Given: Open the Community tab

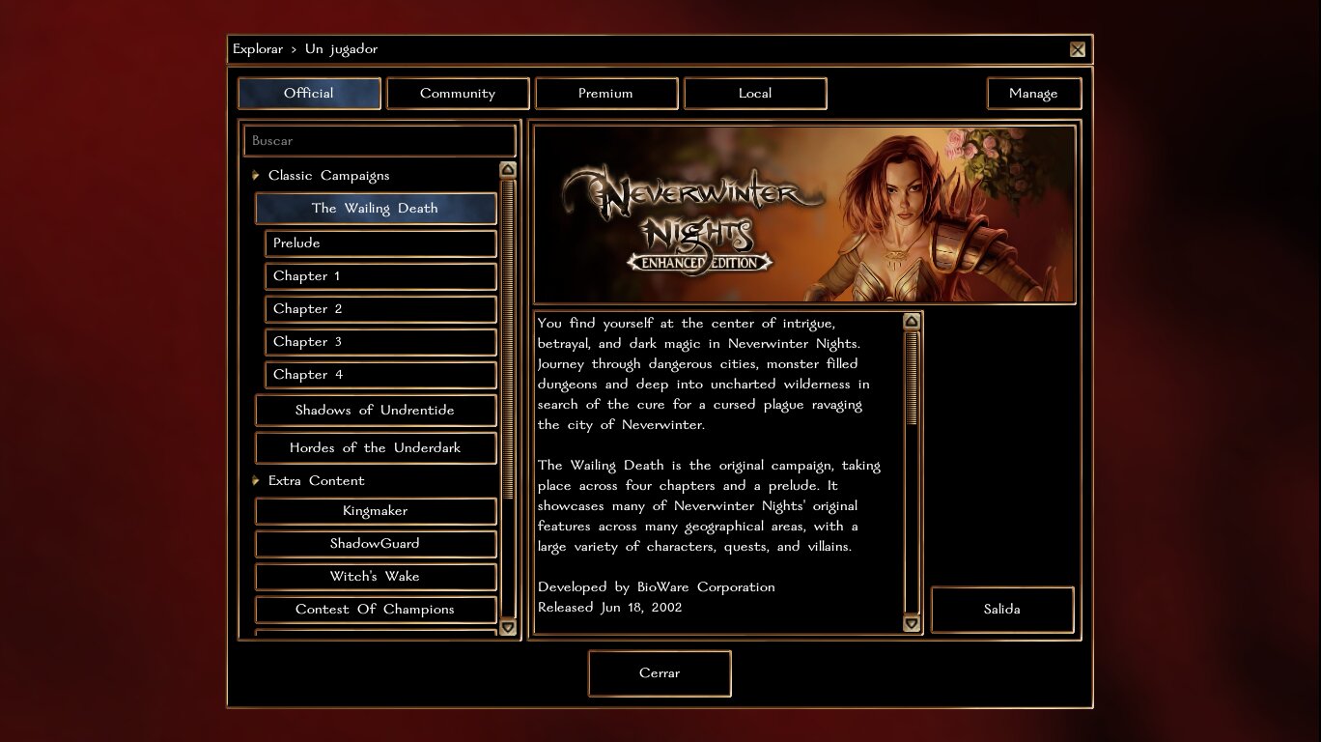Looking at the screenshot, I should coord(458,94).
